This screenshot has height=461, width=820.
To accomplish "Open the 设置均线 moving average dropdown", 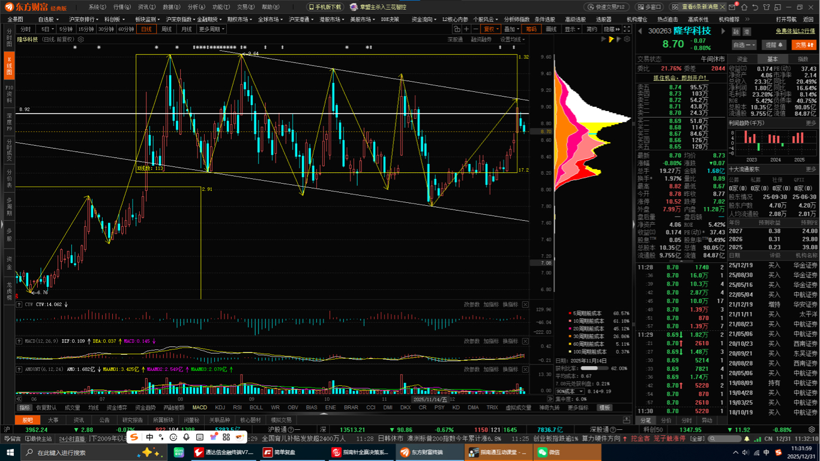I will (513, 39).
